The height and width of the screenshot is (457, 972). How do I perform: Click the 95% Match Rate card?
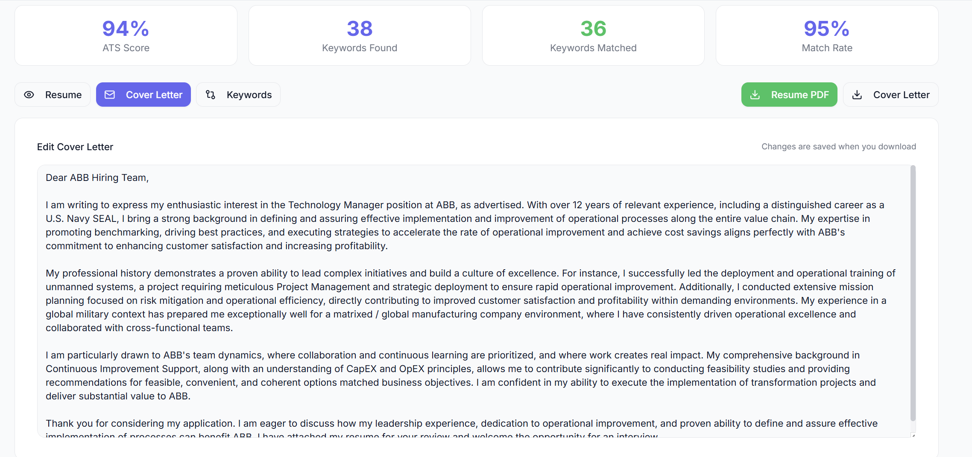click(x=827, y=36)
